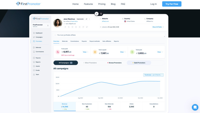This screenshot has height=113, width=200.
Task: Click the Try For Free button
Action: [x=172, y=4]
